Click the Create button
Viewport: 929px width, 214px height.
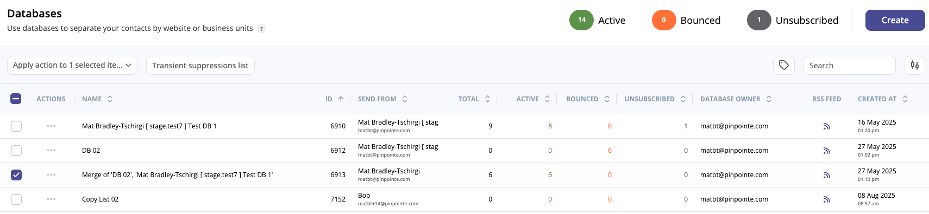895,20
